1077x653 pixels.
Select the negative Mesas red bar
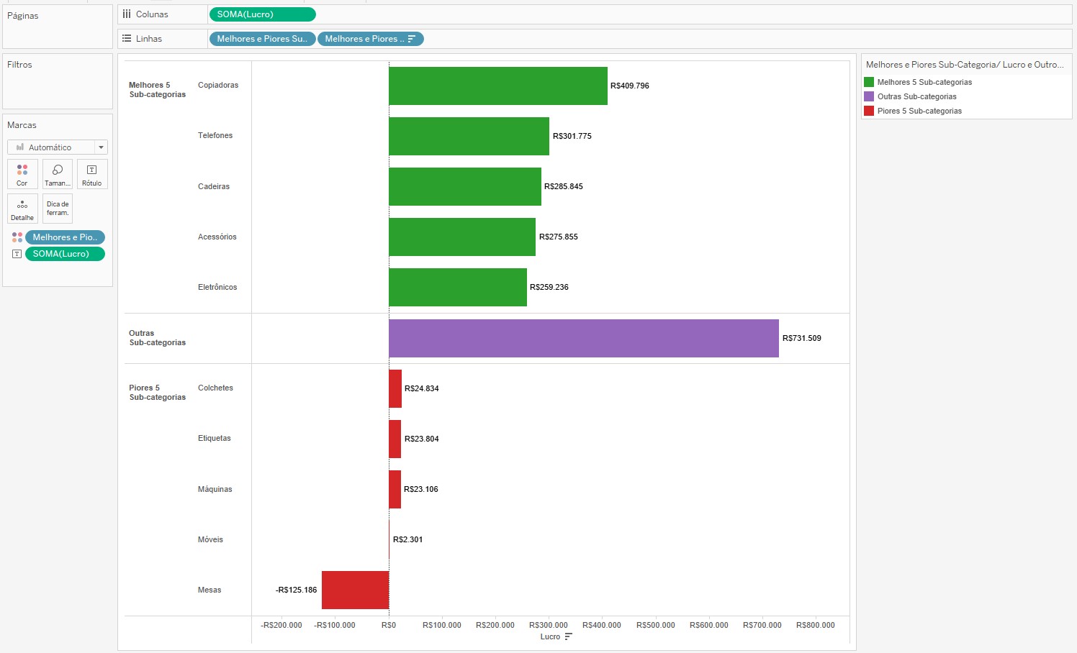356,590
